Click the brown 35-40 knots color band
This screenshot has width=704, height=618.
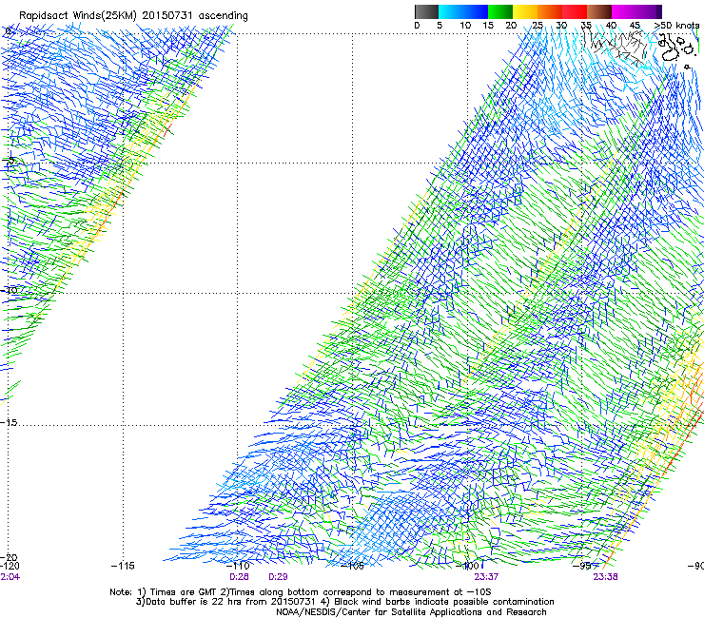coord(599,11)
